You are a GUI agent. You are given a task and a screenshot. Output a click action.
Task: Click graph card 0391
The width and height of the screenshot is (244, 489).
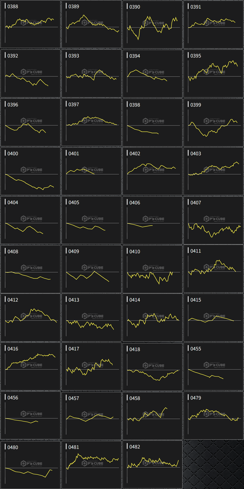(x=213, y=24)
